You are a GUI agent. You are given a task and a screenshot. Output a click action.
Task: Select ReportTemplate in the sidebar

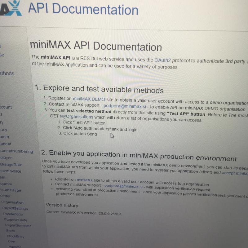18,226
